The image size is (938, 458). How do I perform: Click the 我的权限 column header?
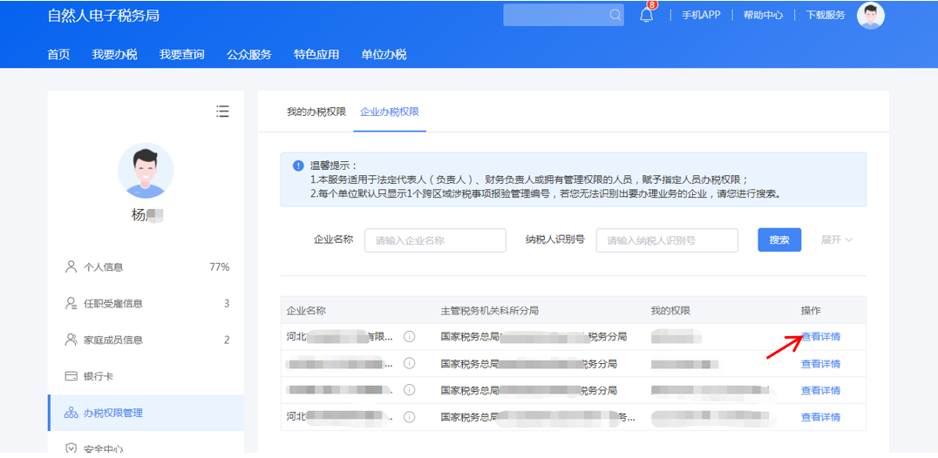pos(670,311)
